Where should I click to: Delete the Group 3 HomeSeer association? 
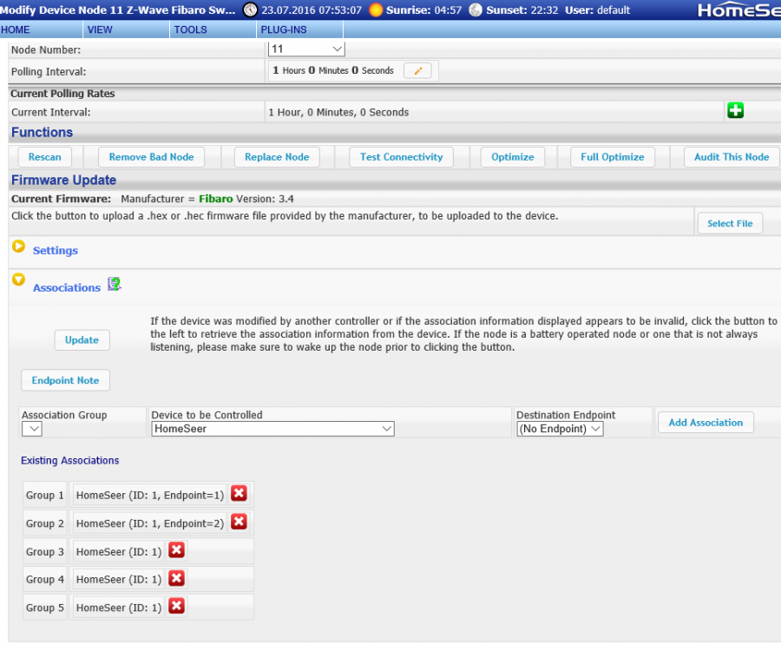click(x=176, y=550)
